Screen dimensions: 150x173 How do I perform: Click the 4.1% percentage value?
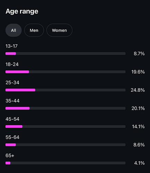pos(139,163)
